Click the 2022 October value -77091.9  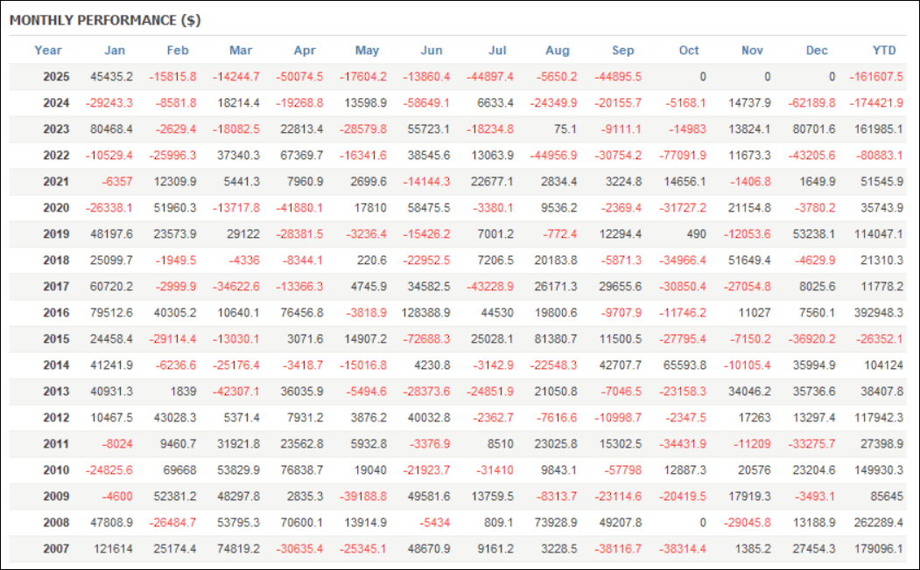click(x=682, y=156)
